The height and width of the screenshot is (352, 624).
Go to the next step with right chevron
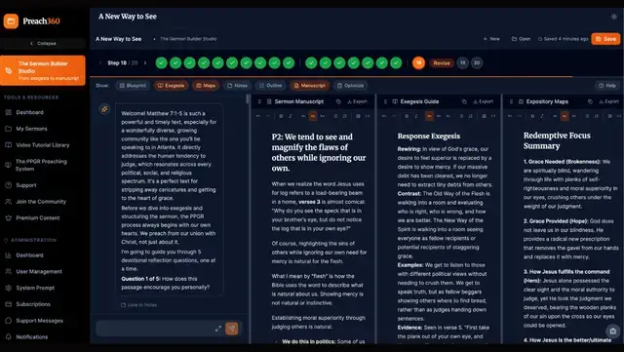pos(145,63)
